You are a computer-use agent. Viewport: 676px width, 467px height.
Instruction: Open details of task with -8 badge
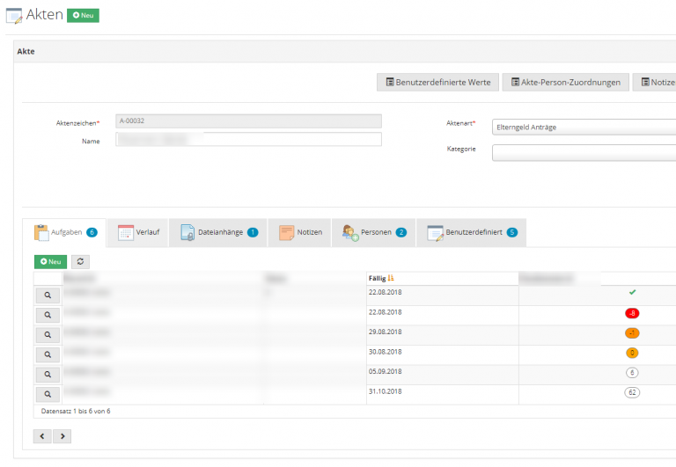48,316
